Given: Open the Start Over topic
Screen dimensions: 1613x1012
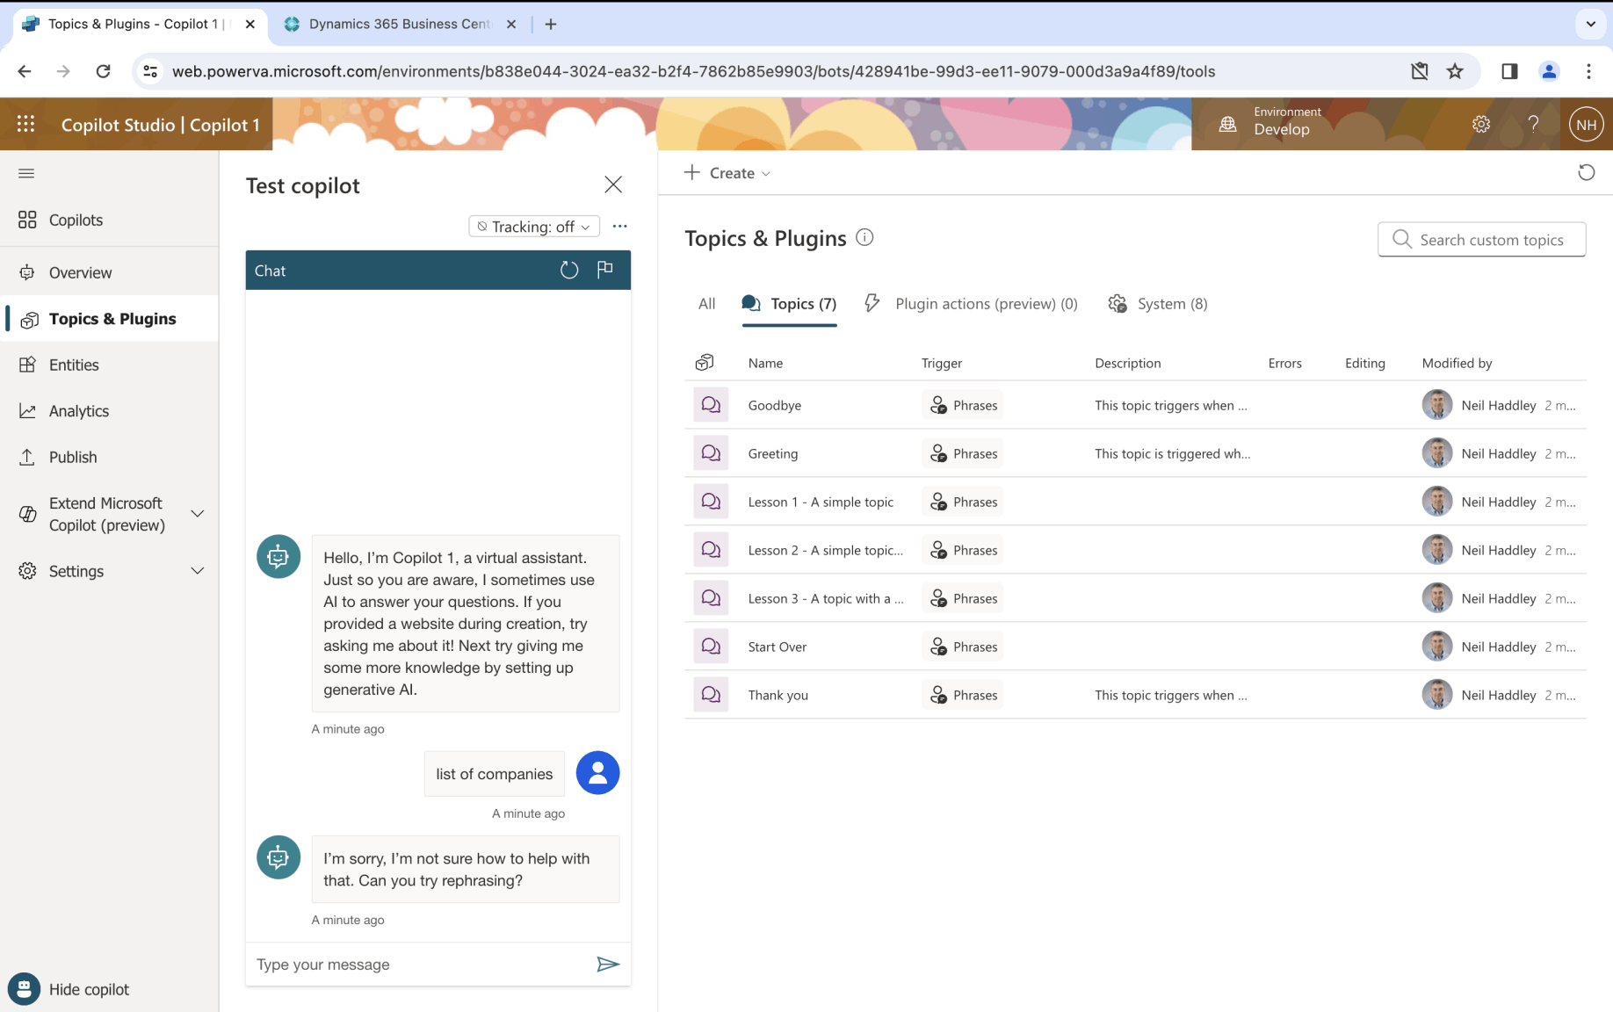Looking at the screenshot, I should [778, 647].
